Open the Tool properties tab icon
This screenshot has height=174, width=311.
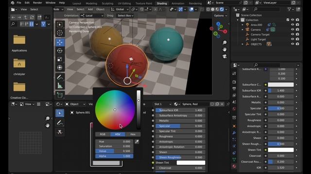click(x=234, y=73)
